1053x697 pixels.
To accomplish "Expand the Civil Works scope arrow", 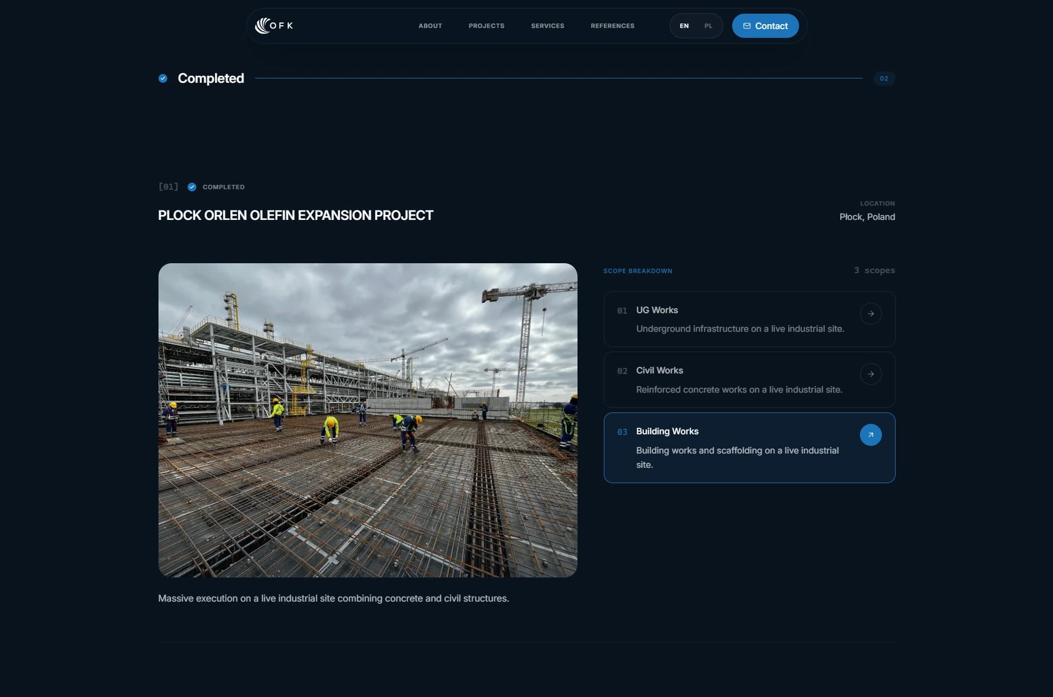I will 870,374.
